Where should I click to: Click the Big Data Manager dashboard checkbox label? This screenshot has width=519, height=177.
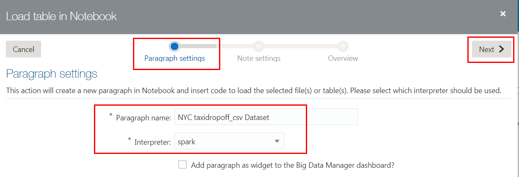(292, 165)
